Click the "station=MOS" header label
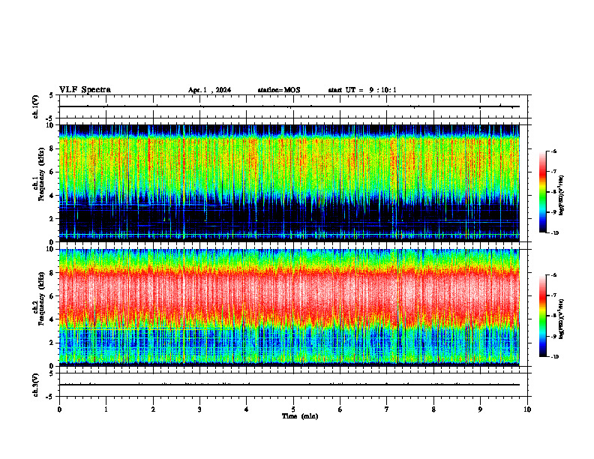Viewport: 594px width, 459px height. pos(279,90)
